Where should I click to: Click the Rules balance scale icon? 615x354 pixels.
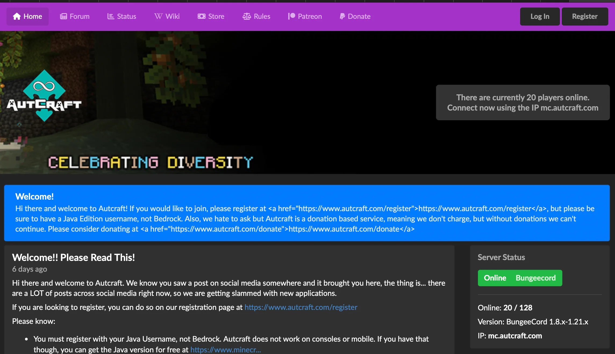pos(246,16)
